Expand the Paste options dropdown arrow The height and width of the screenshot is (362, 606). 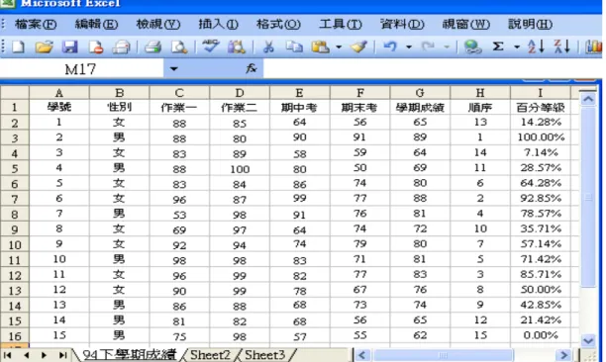point(339,47)
